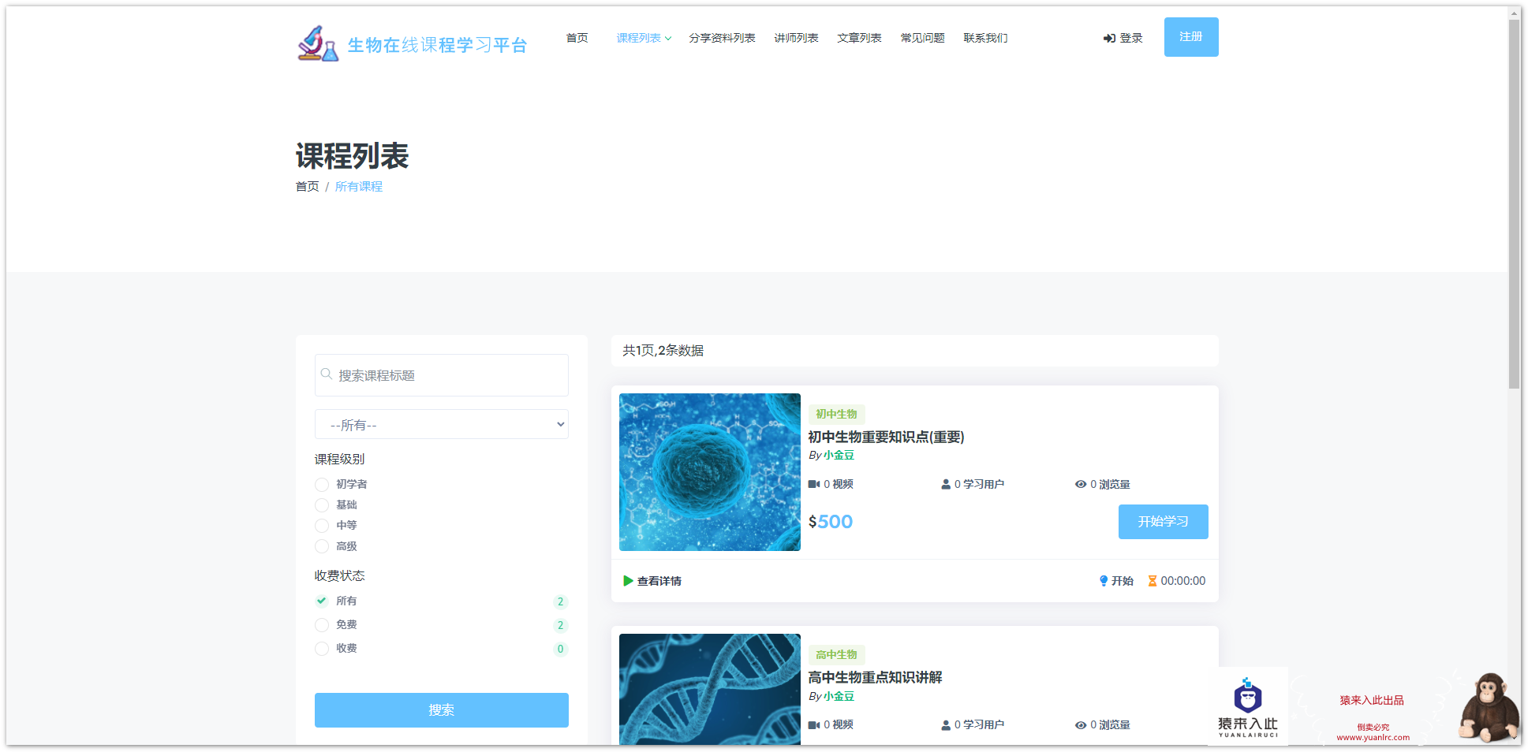Click the user icon on 初中生物重要知识点 course

pyautogui.click(x=945, y=484)
